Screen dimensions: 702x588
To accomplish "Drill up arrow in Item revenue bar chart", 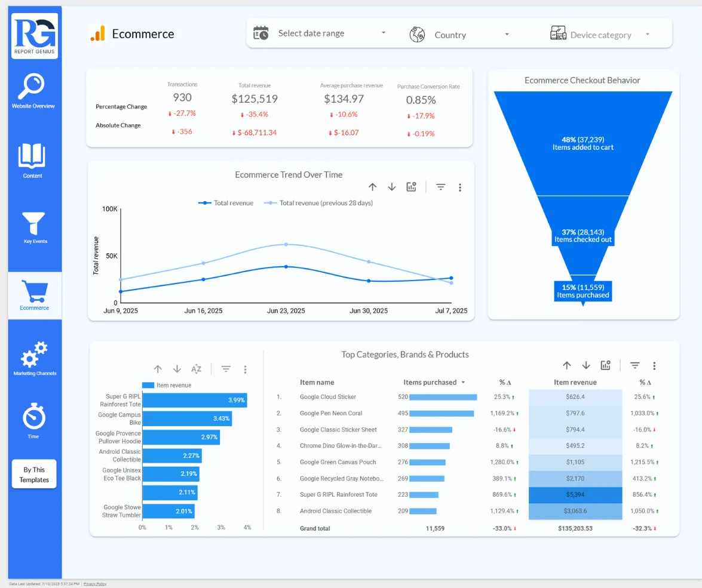I will click(158, 369).
